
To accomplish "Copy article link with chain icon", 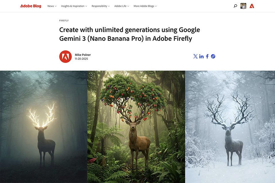I will 213,56.
